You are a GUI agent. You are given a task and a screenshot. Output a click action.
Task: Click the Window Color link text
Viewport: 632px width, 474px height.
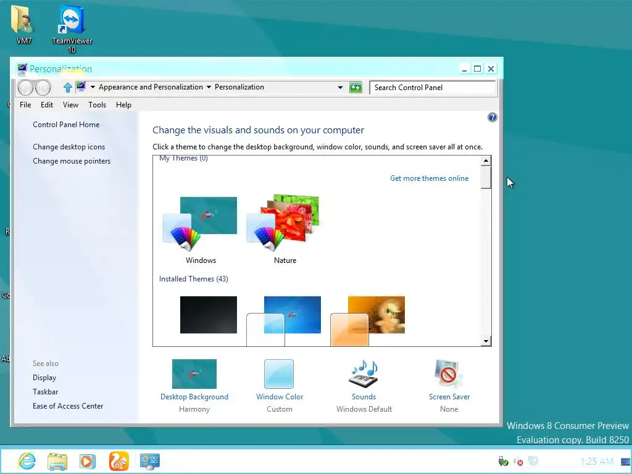(x=280, y=397)
